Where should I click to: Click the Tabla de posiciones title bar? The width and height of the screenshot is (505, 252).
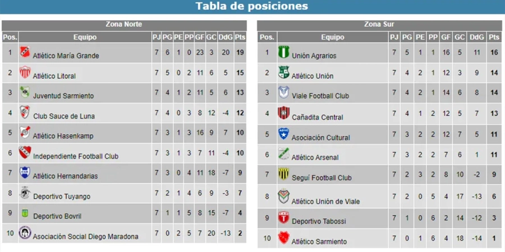pos(252,7)
